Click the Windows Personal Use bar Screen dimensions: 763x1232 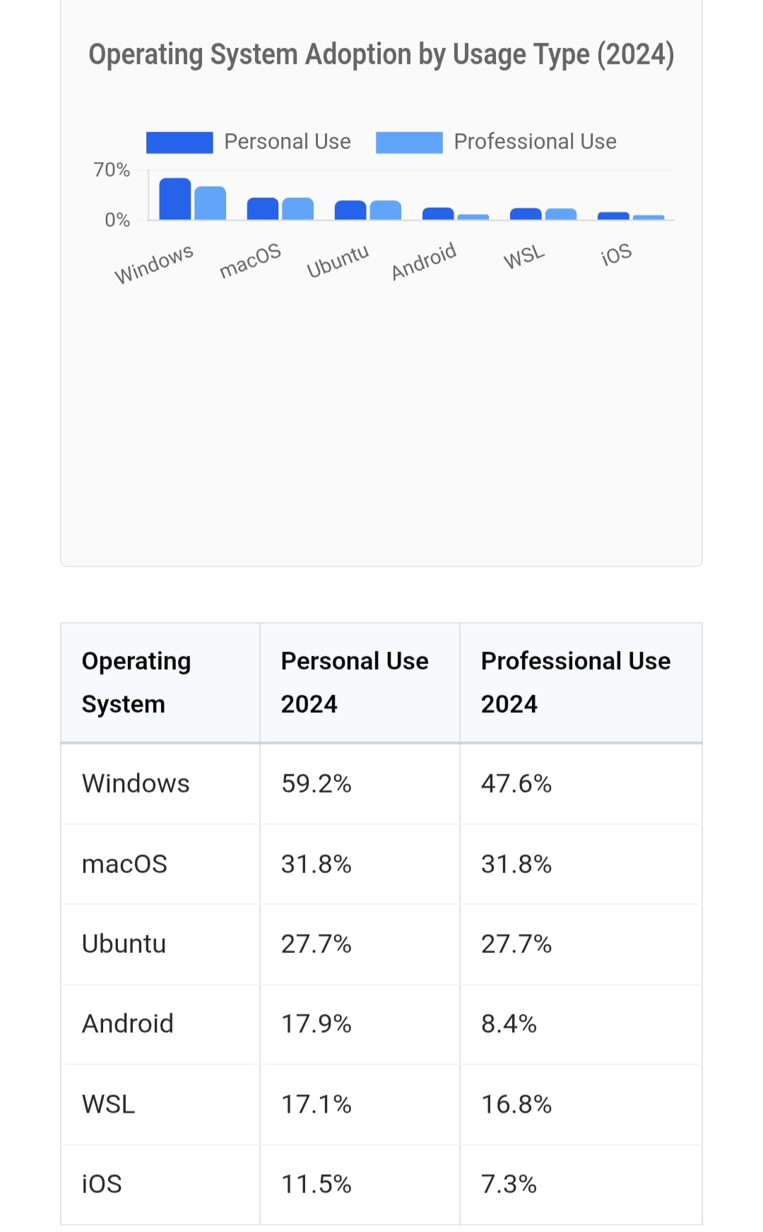175,199
